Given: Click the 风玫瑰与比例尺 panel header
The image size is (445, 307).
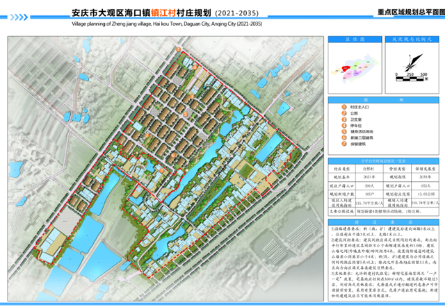Looking at the screenshot, I should (x=412, y=40).
